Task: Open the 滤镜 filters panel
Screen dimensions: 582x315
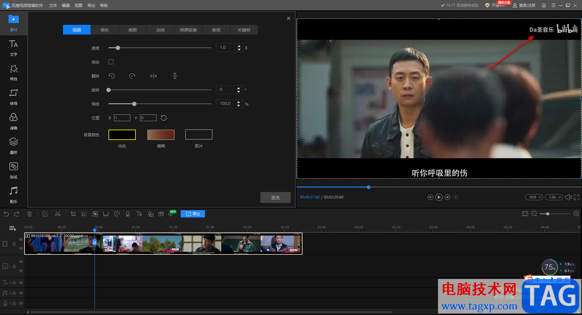Action: (x=13, y=121)
